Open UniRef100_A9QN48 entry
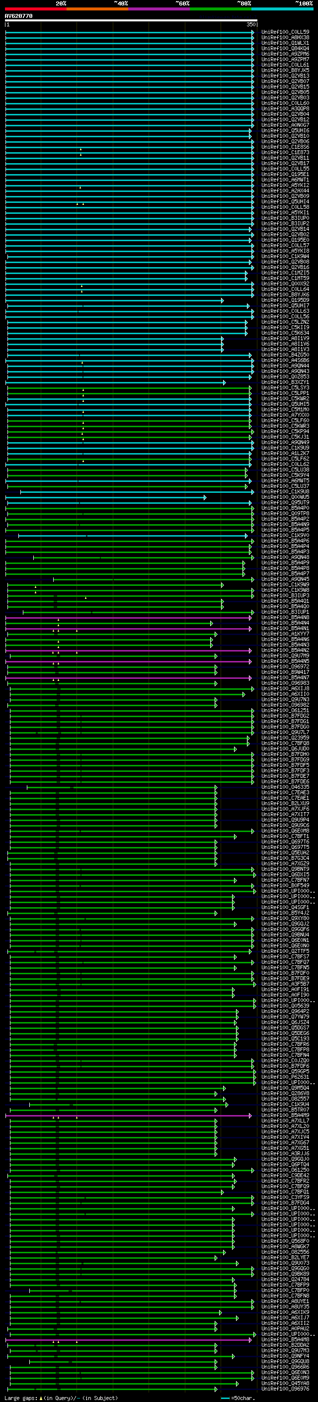 click(285, 558)
